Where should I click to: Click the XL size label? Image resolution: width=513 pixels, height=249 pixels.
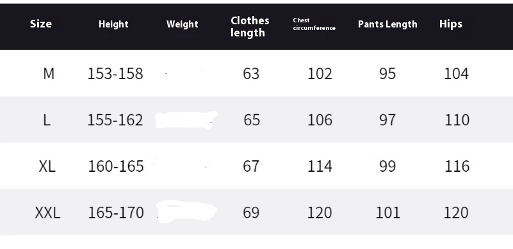(x=47, y=166)
